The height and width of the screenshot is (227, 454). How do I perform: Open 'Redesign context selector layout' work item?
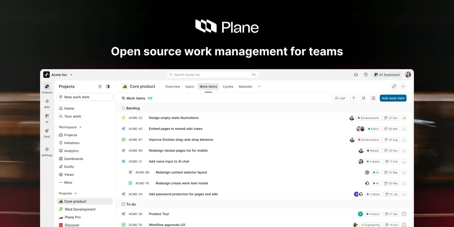coord(181,172)
